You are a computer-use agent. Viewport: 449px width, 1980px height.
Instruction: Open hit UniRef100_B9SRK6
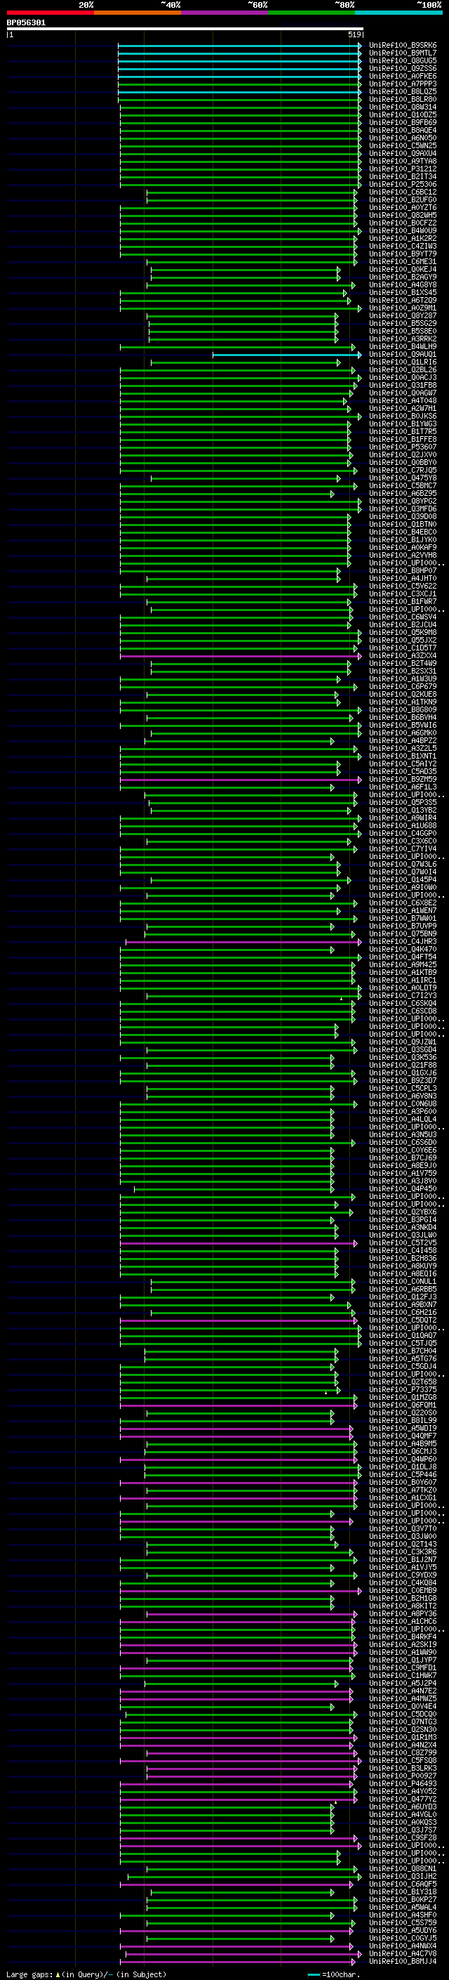click(x=403, y=46)
